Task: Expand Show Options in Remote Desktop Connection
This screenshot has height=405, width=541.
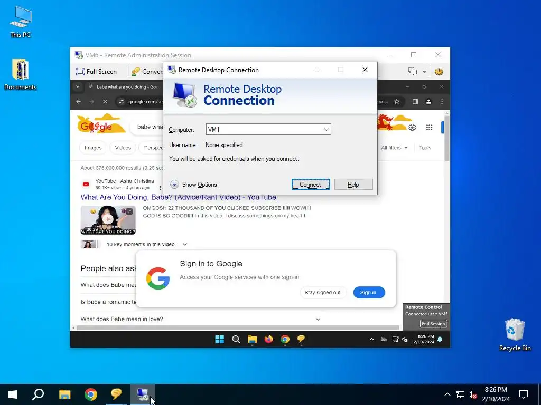Action: pos(193,185)
